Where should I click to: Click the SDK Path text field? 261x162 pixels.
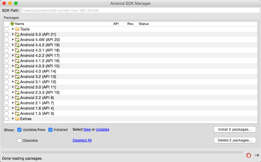pyautogui.click(x=141, y=10)
